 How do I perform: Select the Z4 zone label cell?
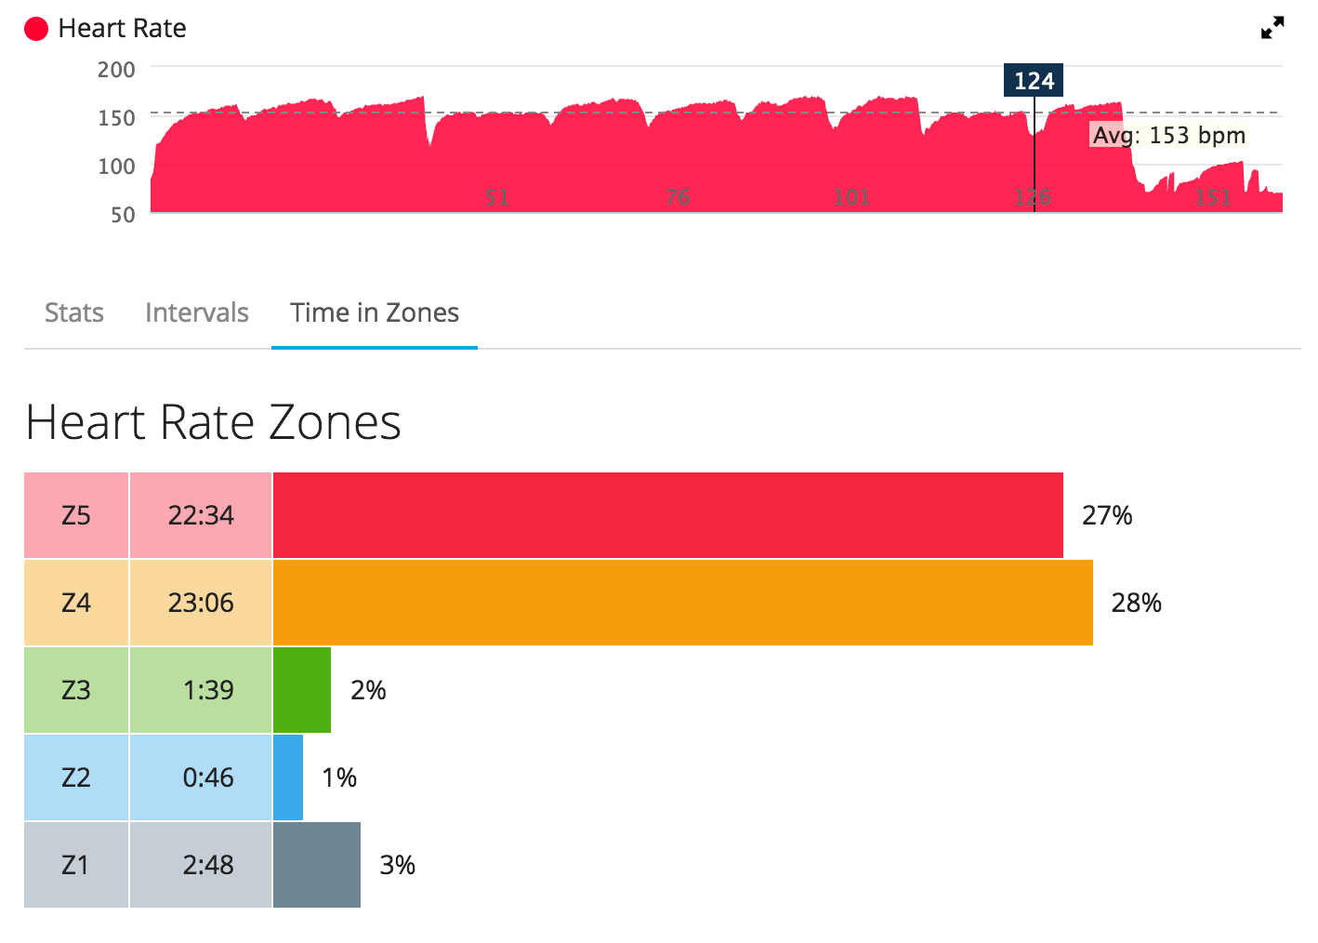click(x=76, y=603)
